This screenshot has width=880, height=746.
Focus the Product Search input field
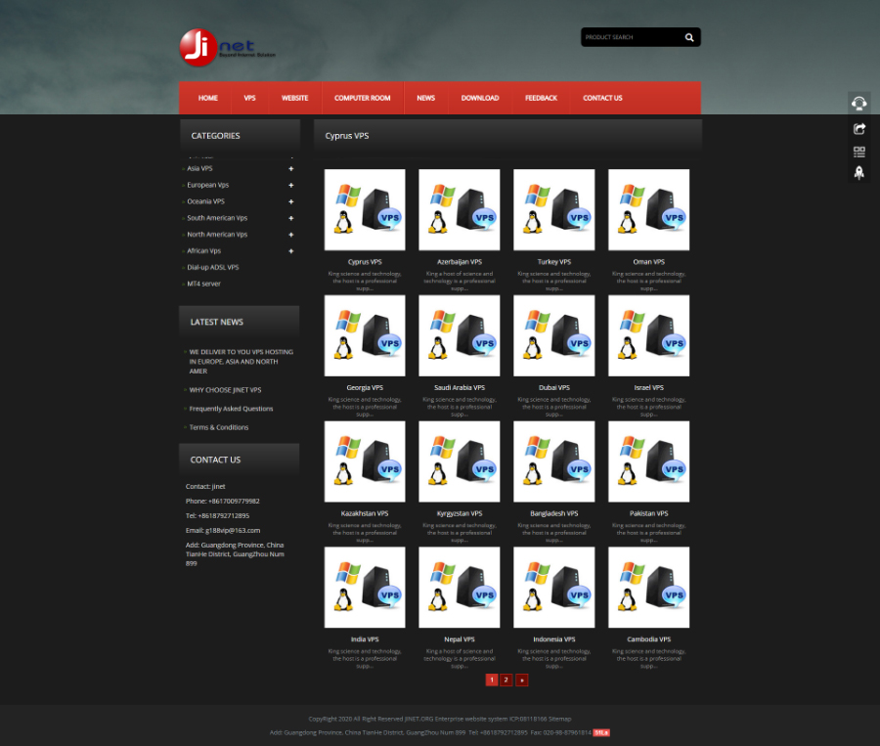point(628,37)
